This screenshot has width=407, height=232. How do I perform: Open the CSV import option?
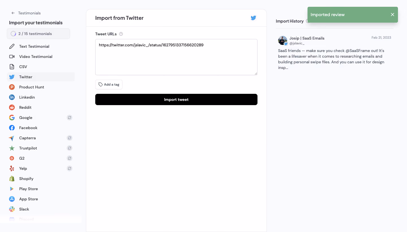click(41, 67)
